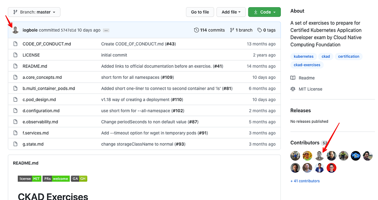Click the file icon for e.observability.md
Image resolution: width=378 pixels, height=200 pixels.
click(15, 122)
